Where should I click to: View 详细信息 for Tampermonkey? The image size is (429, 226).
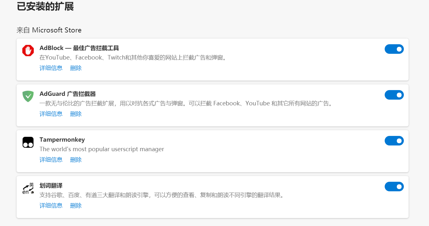(x=51, y=160)
